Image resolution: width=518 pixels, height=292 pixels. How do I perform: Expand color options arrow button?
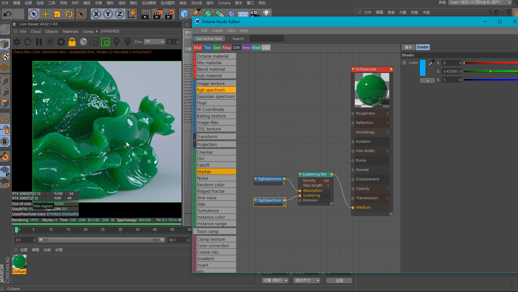427,80
